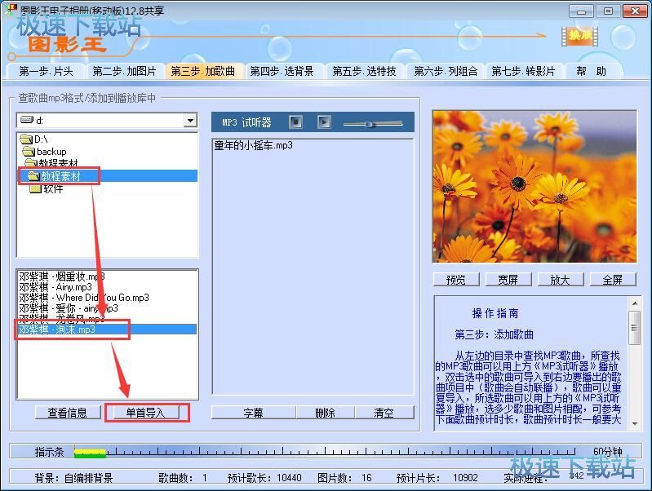This screenshot has width=652, height=491.
Task: Click the 指示条 progress timeline
Action: [324, 452]
